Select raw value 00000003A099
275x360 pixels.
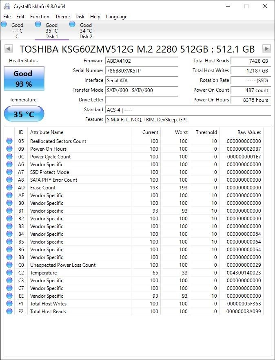[x=244, y=311]
